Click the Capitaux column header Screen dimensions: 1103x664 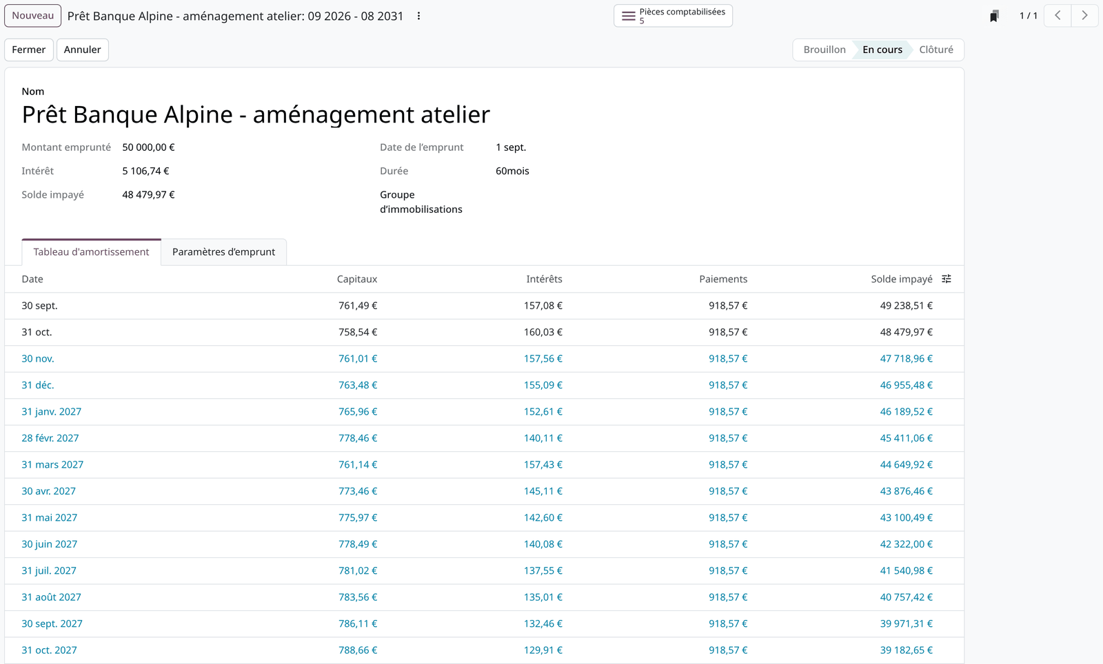pos(357,279)
